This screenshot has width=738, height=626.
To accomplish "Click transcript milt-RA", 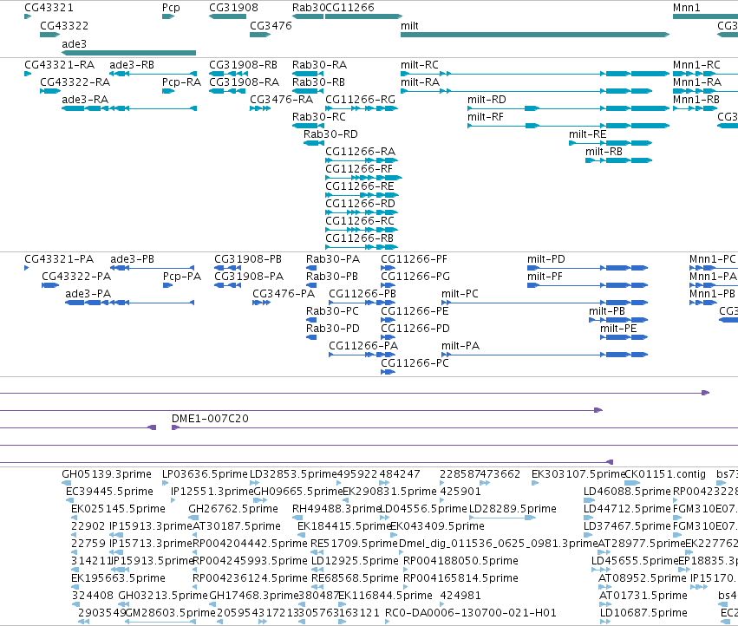I will (421, 82).
